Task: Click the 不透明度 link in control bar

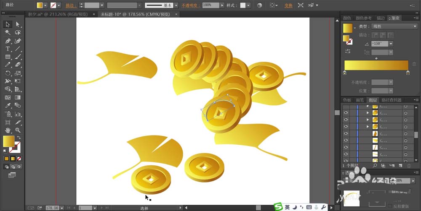Action: [191, 5]
